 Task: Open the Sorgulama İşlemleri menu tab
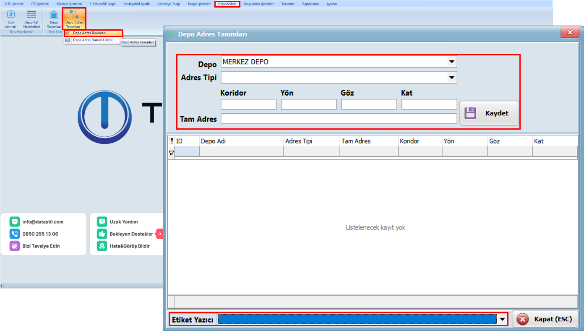tap(258, 4)
